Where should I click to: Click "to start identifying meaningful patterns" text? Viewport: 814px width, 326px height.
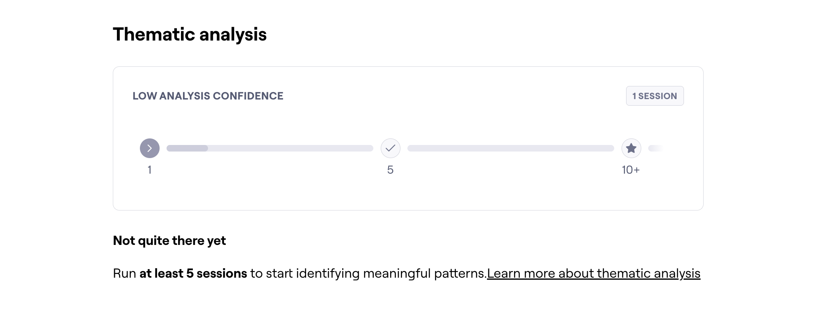coord(368,273)
